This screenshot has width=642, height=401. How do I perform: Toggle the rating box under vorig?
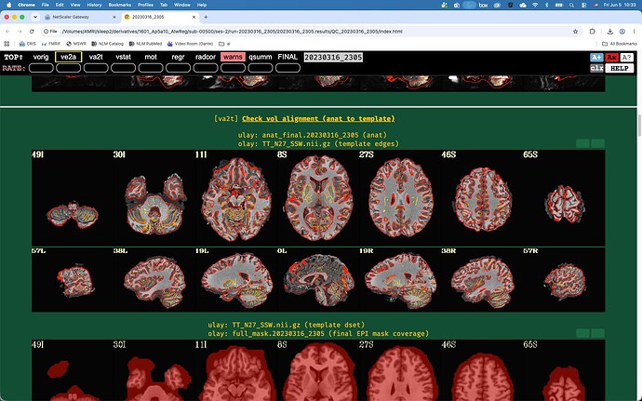(41, 68)
